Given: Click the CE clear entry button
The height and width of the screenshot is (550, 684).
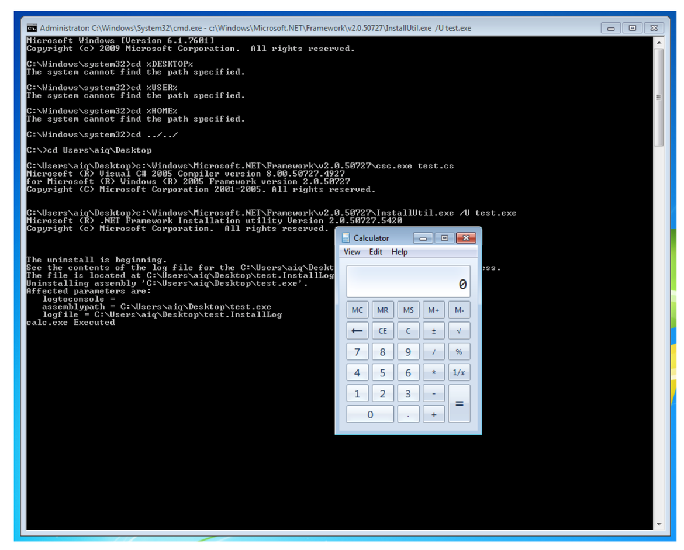Looking at the screenshot, I should pyautogui.click(x=382, y=331).
